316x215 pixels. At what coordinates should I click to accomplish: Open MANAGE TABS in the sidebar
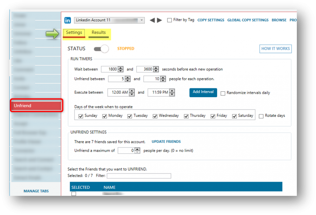click(x=36, y=191)
